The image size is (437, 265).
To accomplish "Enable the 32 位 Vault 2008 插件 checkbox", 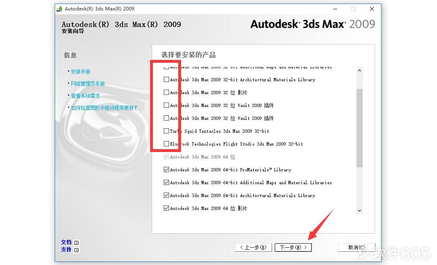I will (x=166, y=105).
